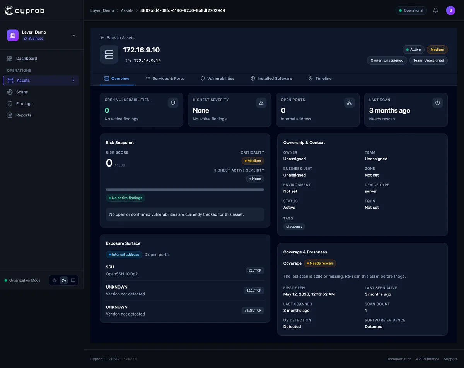Click the Active status badge in header
Image resolution: width=464 pixels, height=368 pixels.
(413, 49)
